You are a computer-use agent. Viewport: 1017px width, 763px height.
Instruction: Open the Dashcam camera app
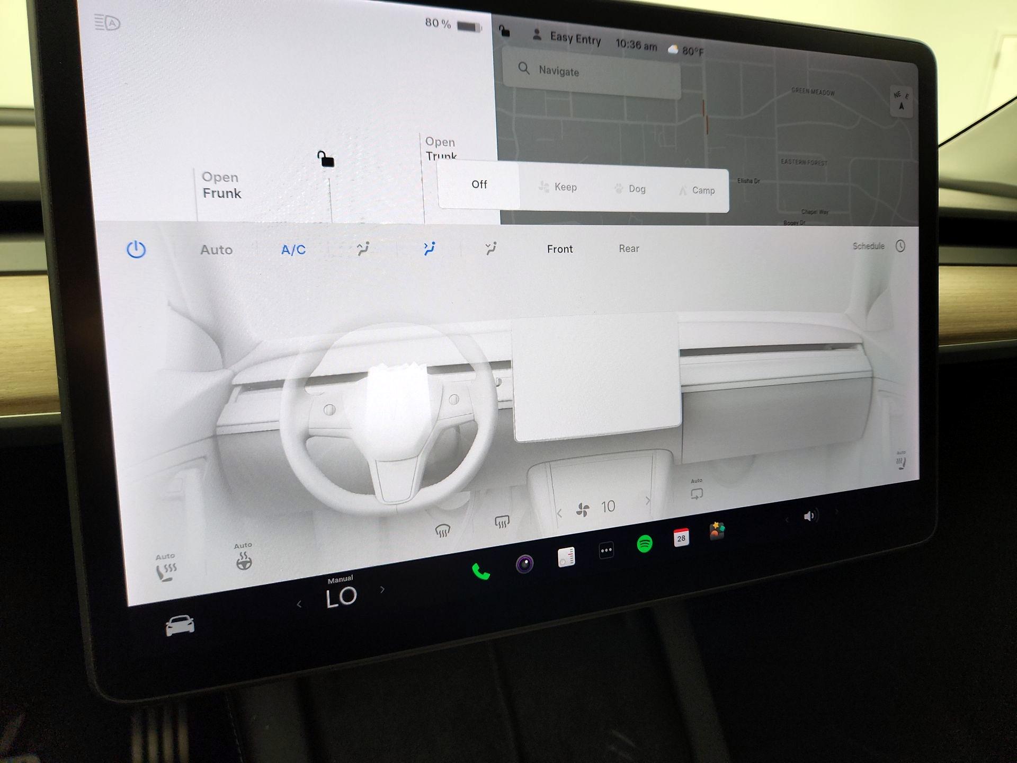tap(525, 563)
